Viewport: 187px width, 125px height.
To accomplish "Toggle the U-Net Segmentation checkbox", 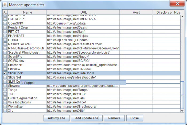I will click(x=5, y=98).
